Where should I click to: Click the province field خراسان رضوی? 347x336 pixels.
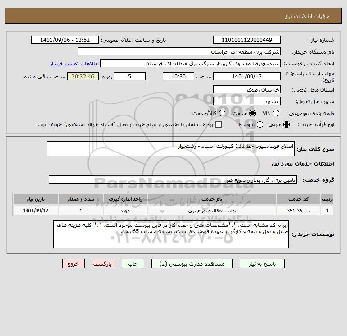247,89
